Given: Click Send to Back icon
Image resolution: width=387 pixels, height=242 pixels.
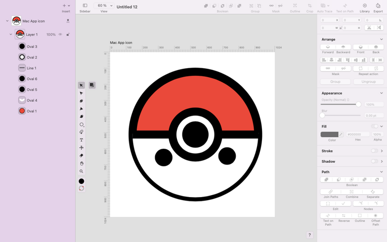Looking at the screenshot, I should click(376, 47).
